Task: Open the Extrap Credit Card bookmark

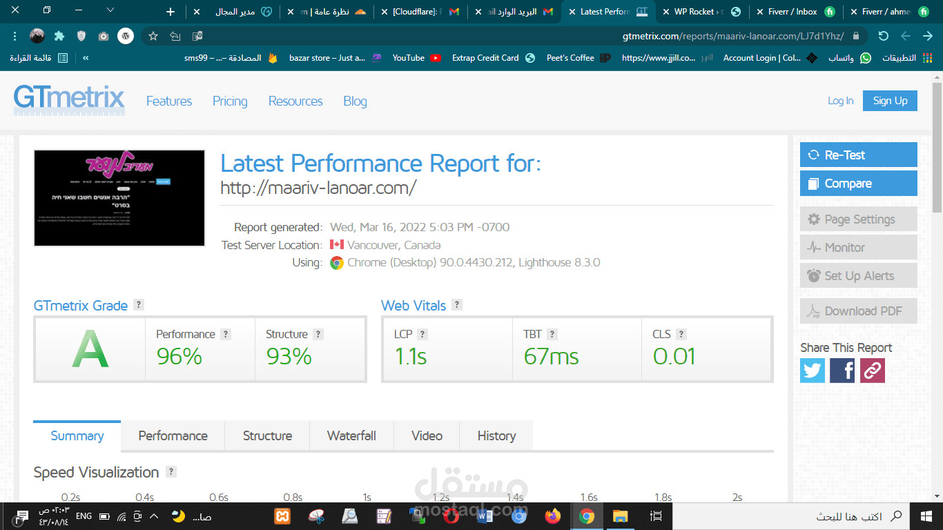Action: 494,58
